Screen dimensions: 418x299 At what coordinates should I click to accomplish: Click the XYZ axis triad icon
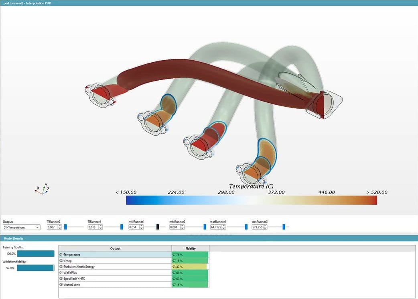click(x=43, y=189)
